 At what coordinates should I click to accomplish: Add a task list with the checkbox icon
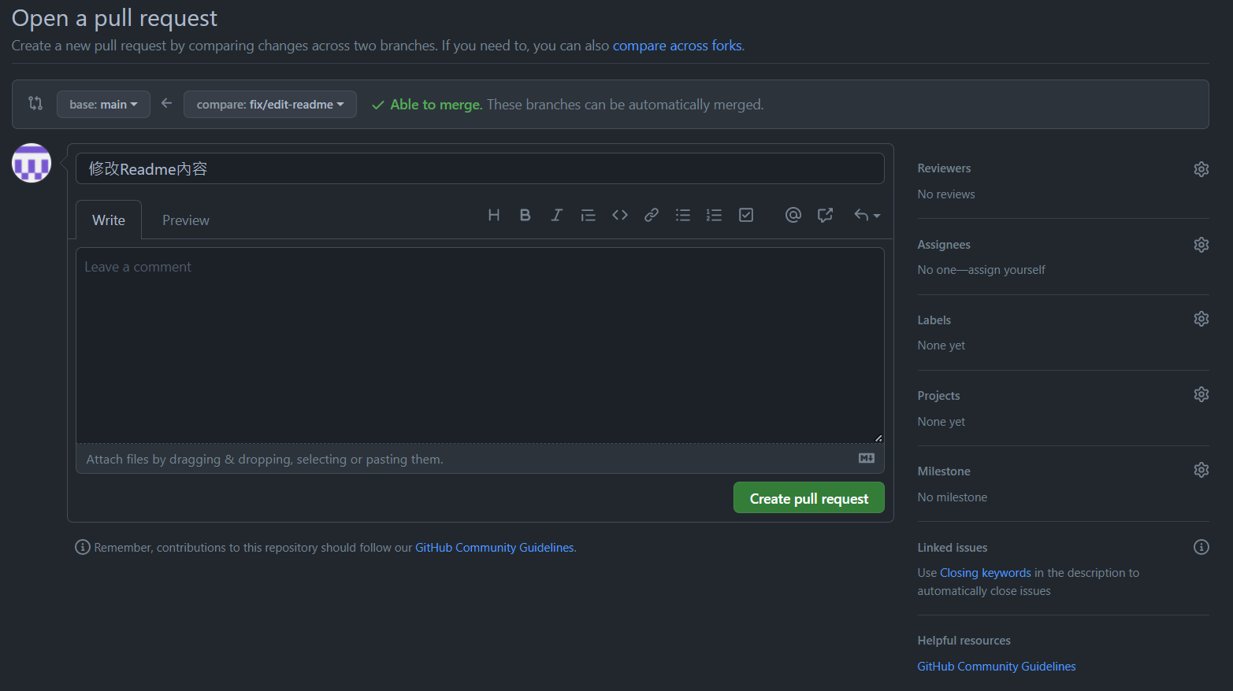point(746,215)
